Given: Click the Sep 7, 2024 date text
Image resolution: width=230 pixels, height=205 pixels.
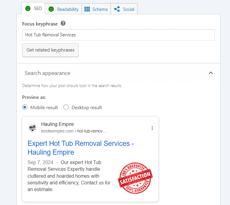Looking at the screenshot, I should click(40, 162).
